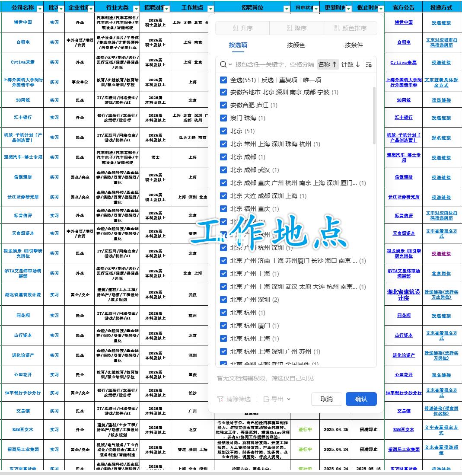Viewport: 462px width, 476px height.
Task: Open the 博世中国 official announcement link
Action: (x=403, y=22)
